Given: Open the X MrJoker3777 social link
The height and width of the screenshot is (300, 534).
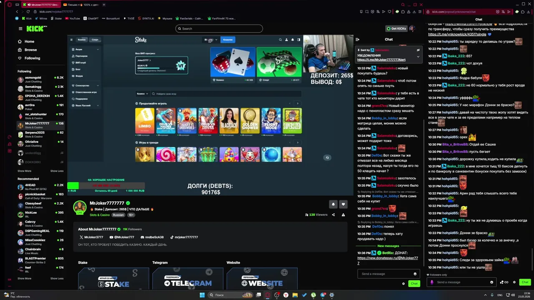Looking at the screenshot, I should pyautogui.click(x=91, y=237).
